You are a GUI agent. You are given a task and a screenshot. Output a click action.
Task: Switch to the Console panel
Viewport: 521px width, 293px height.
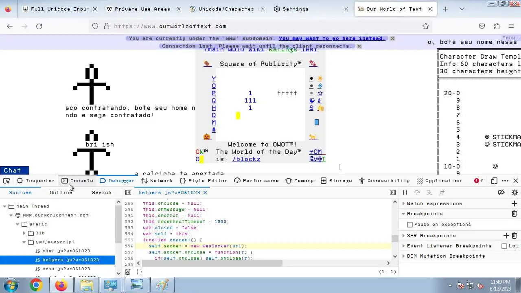click(x=77, y=181)
